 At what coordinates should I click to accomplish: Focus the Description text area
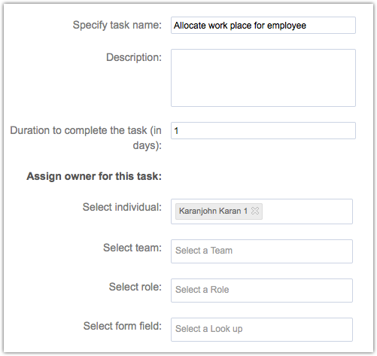point(263,78)
